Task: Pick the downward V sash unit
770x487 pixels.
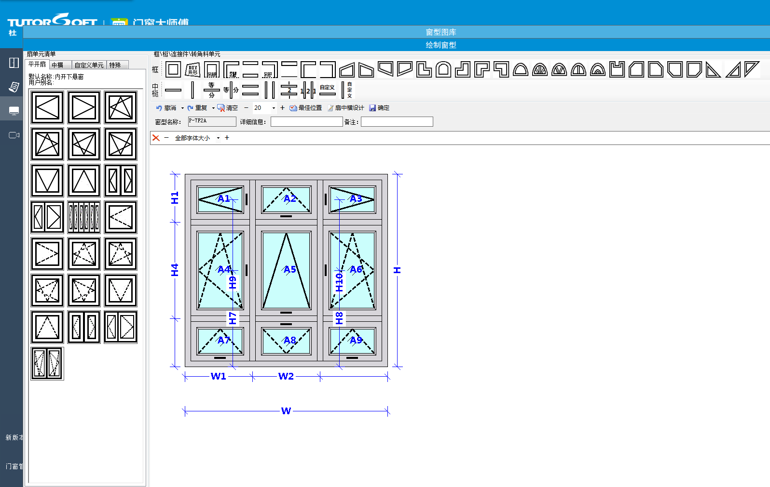Action: coord(47,181)
